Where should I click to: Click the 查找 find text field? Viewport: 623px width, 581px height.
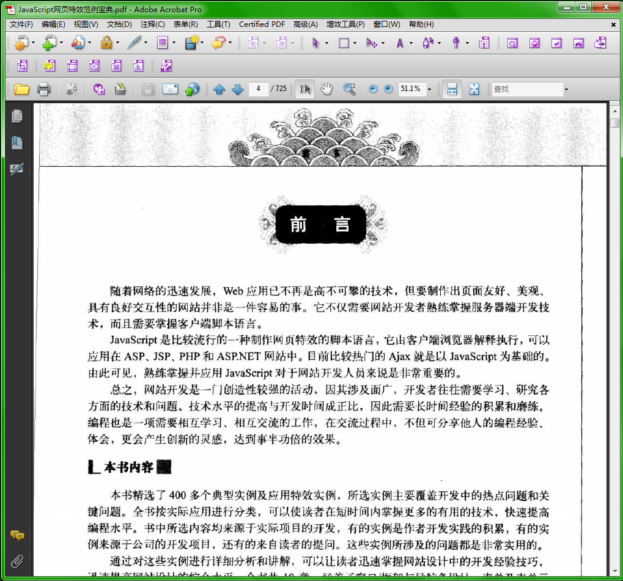tap(527, 89)
